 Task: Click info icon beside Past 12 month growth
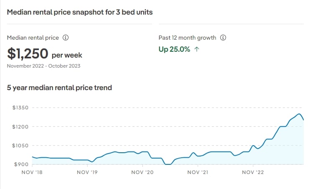(x=223, y=38)
